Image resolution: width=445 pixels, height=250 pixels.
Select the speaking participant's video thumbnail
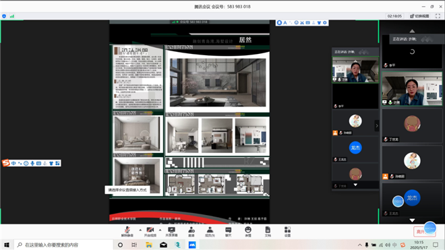tap(412, 88)
